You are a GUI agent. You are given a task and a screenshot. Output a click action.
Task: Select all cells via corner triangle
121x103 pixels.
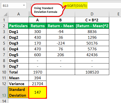click(6, 14)
